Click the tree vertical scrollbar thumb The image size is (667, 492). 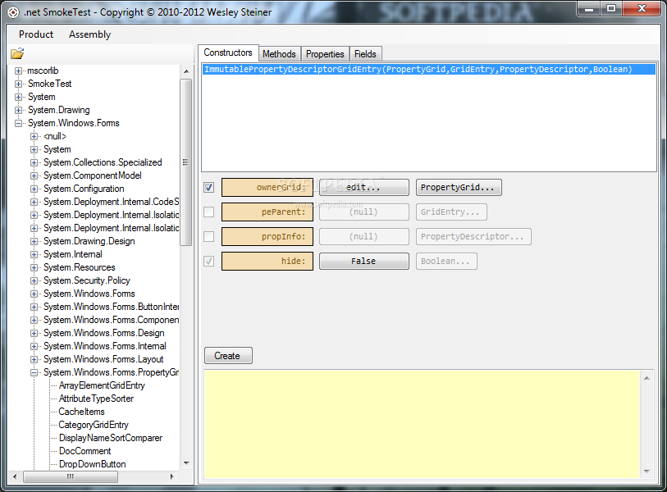tap(186, 162)
